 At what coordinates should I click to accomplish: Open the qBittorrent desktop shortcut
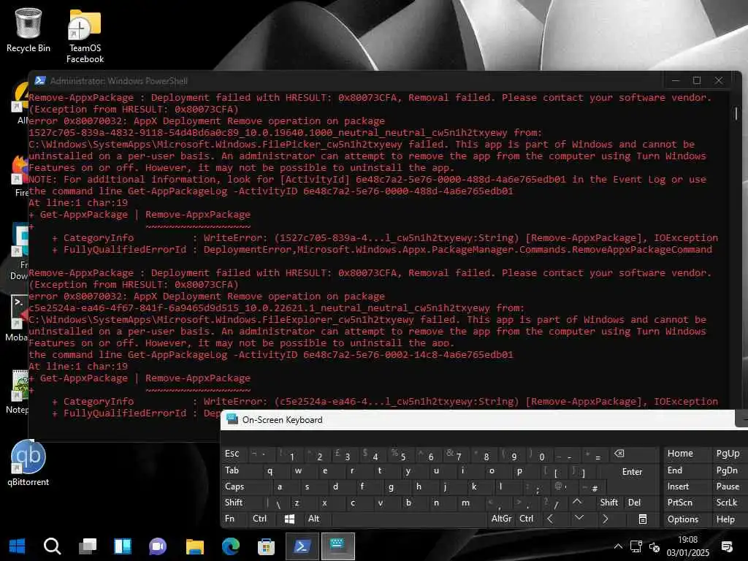[28, 463]
